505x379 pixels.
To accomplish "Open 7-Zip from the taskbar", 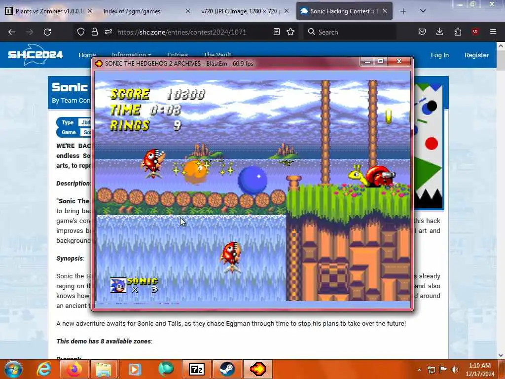I will 197,369.
